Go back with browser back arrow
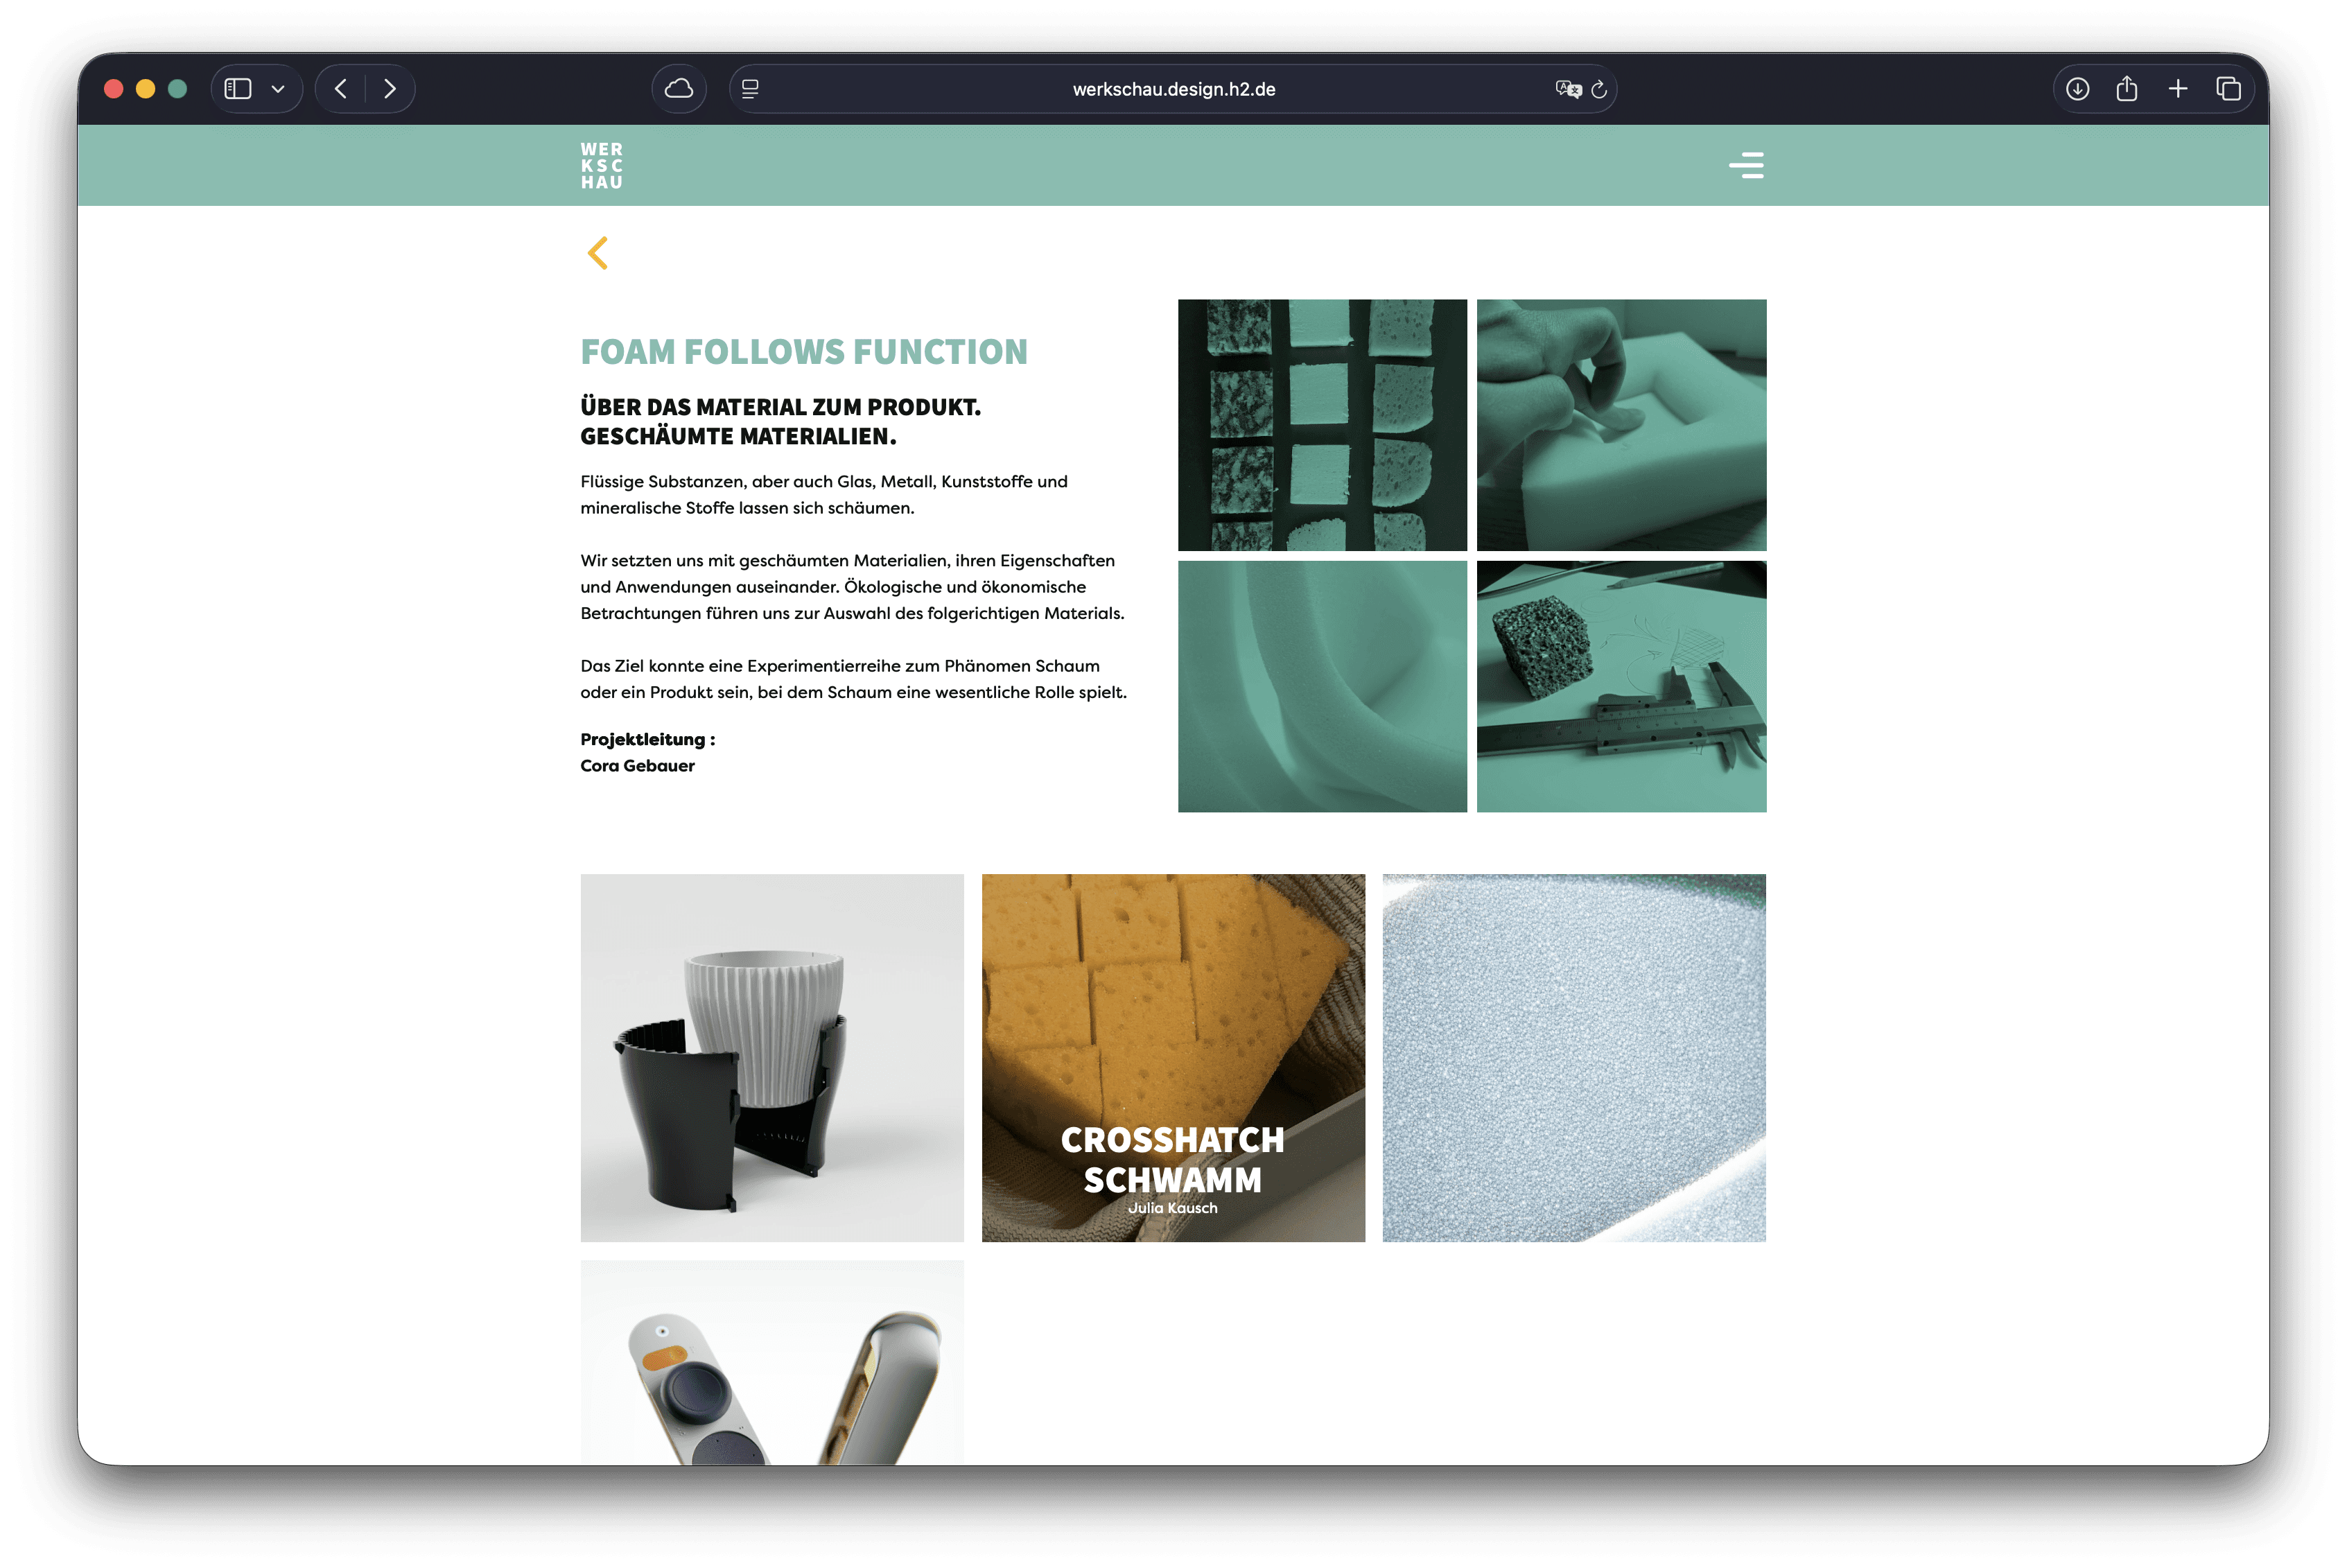The image size is (2347, 1568). click(x=341, y=89)
